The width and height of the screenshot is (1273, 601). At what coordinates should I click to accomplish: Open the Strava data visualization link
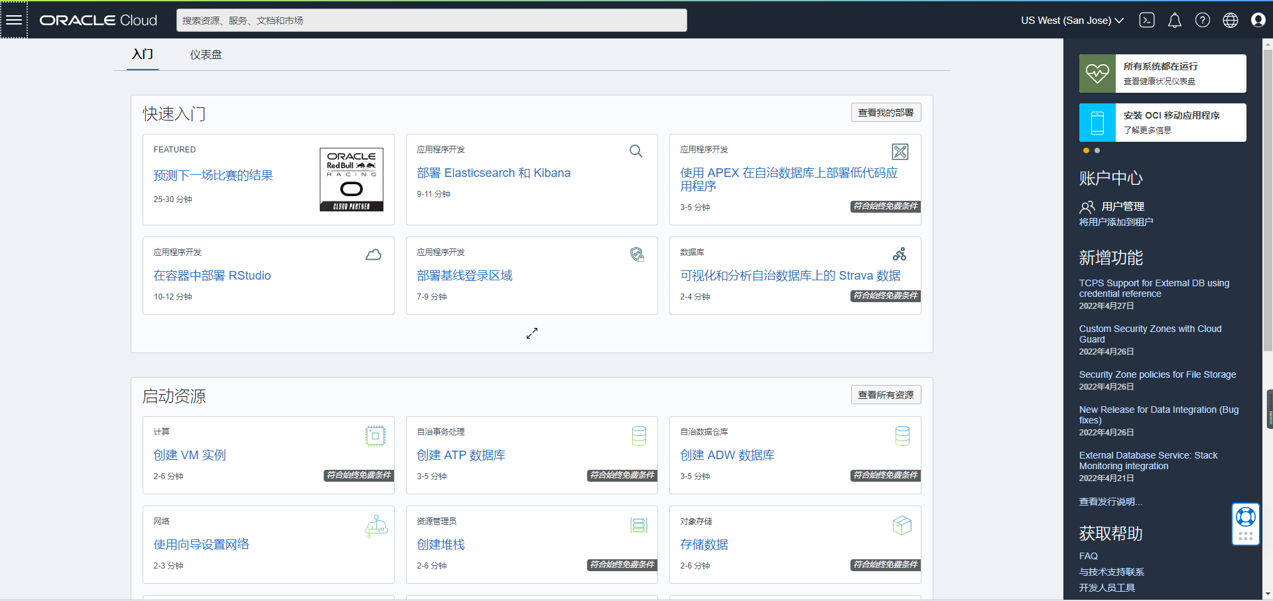790,276
